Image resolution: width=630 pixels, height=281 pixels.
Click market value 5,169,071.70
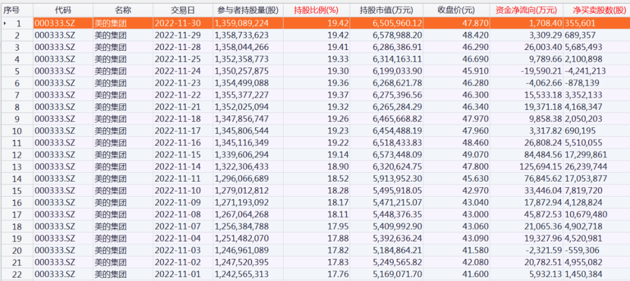(x=398, y=274)
